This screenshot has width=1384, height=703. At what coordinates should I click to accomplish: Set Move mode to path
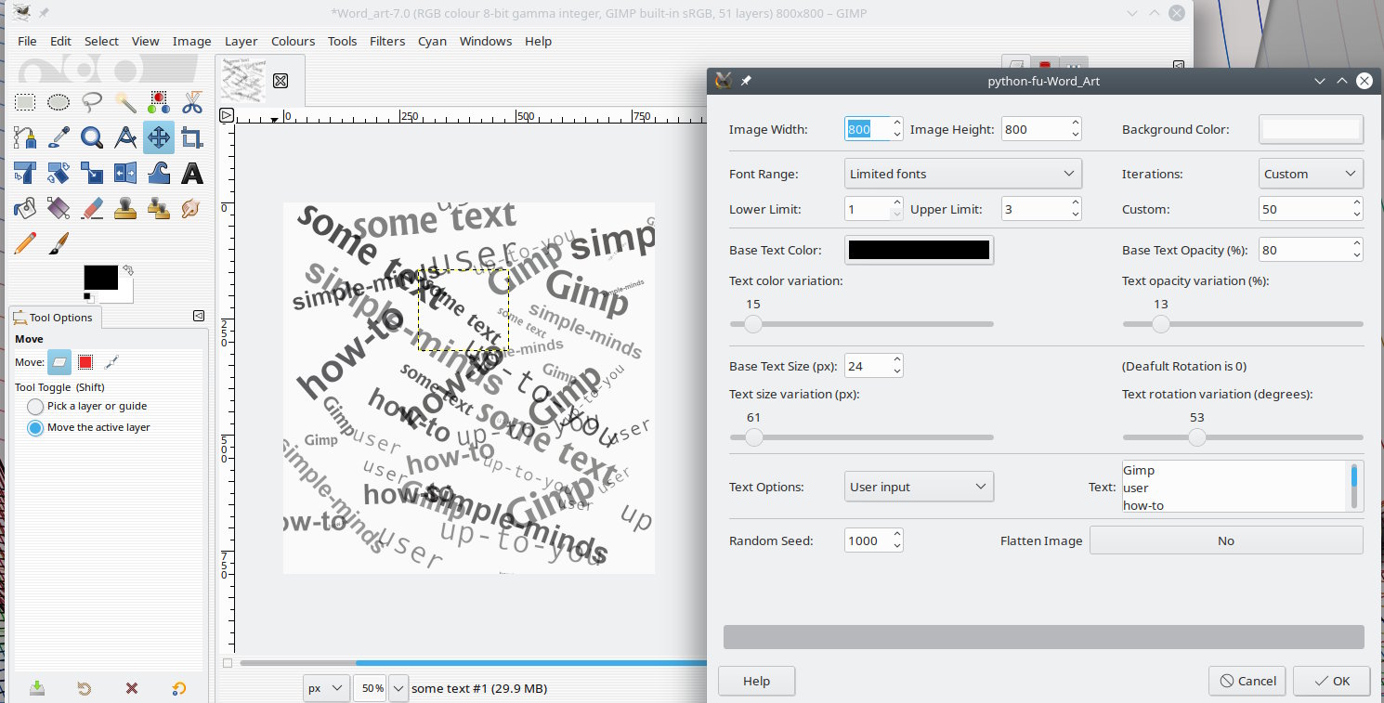click(111, 362)
